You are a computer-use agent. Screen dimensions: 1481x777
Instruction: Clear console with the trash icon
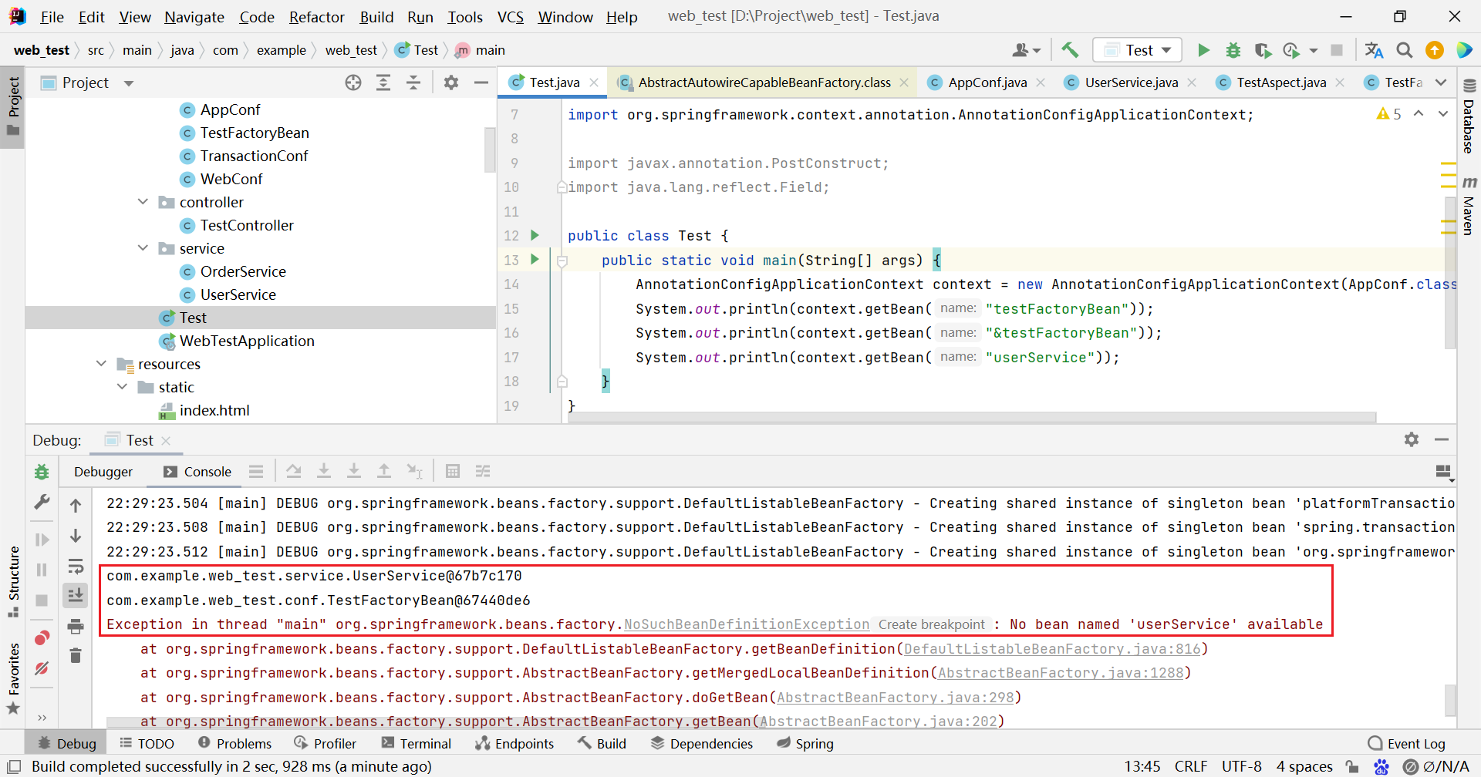[76, 656]
